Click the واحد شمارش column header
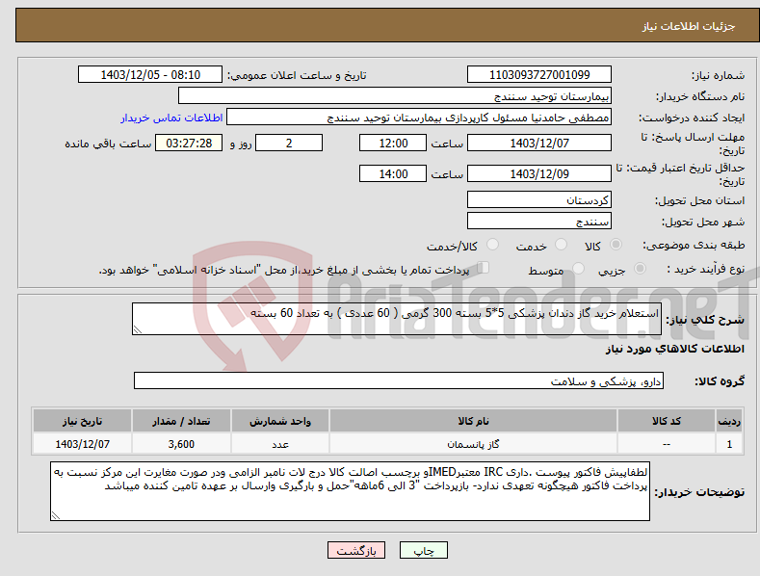The height and width of the screenshot is (576, 760). pyautogui.click(x=280, y=421)
